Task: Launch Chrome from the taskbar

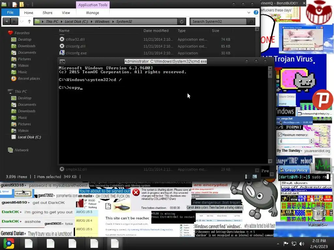Action: 8,243
